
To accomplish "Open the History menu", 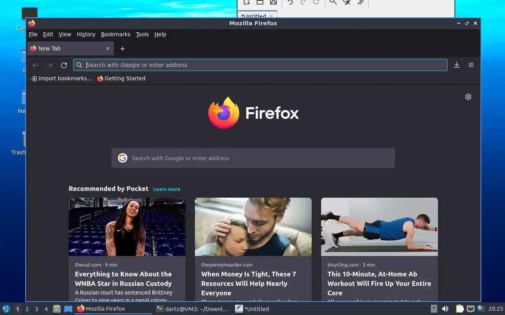I will coord(86,34).
